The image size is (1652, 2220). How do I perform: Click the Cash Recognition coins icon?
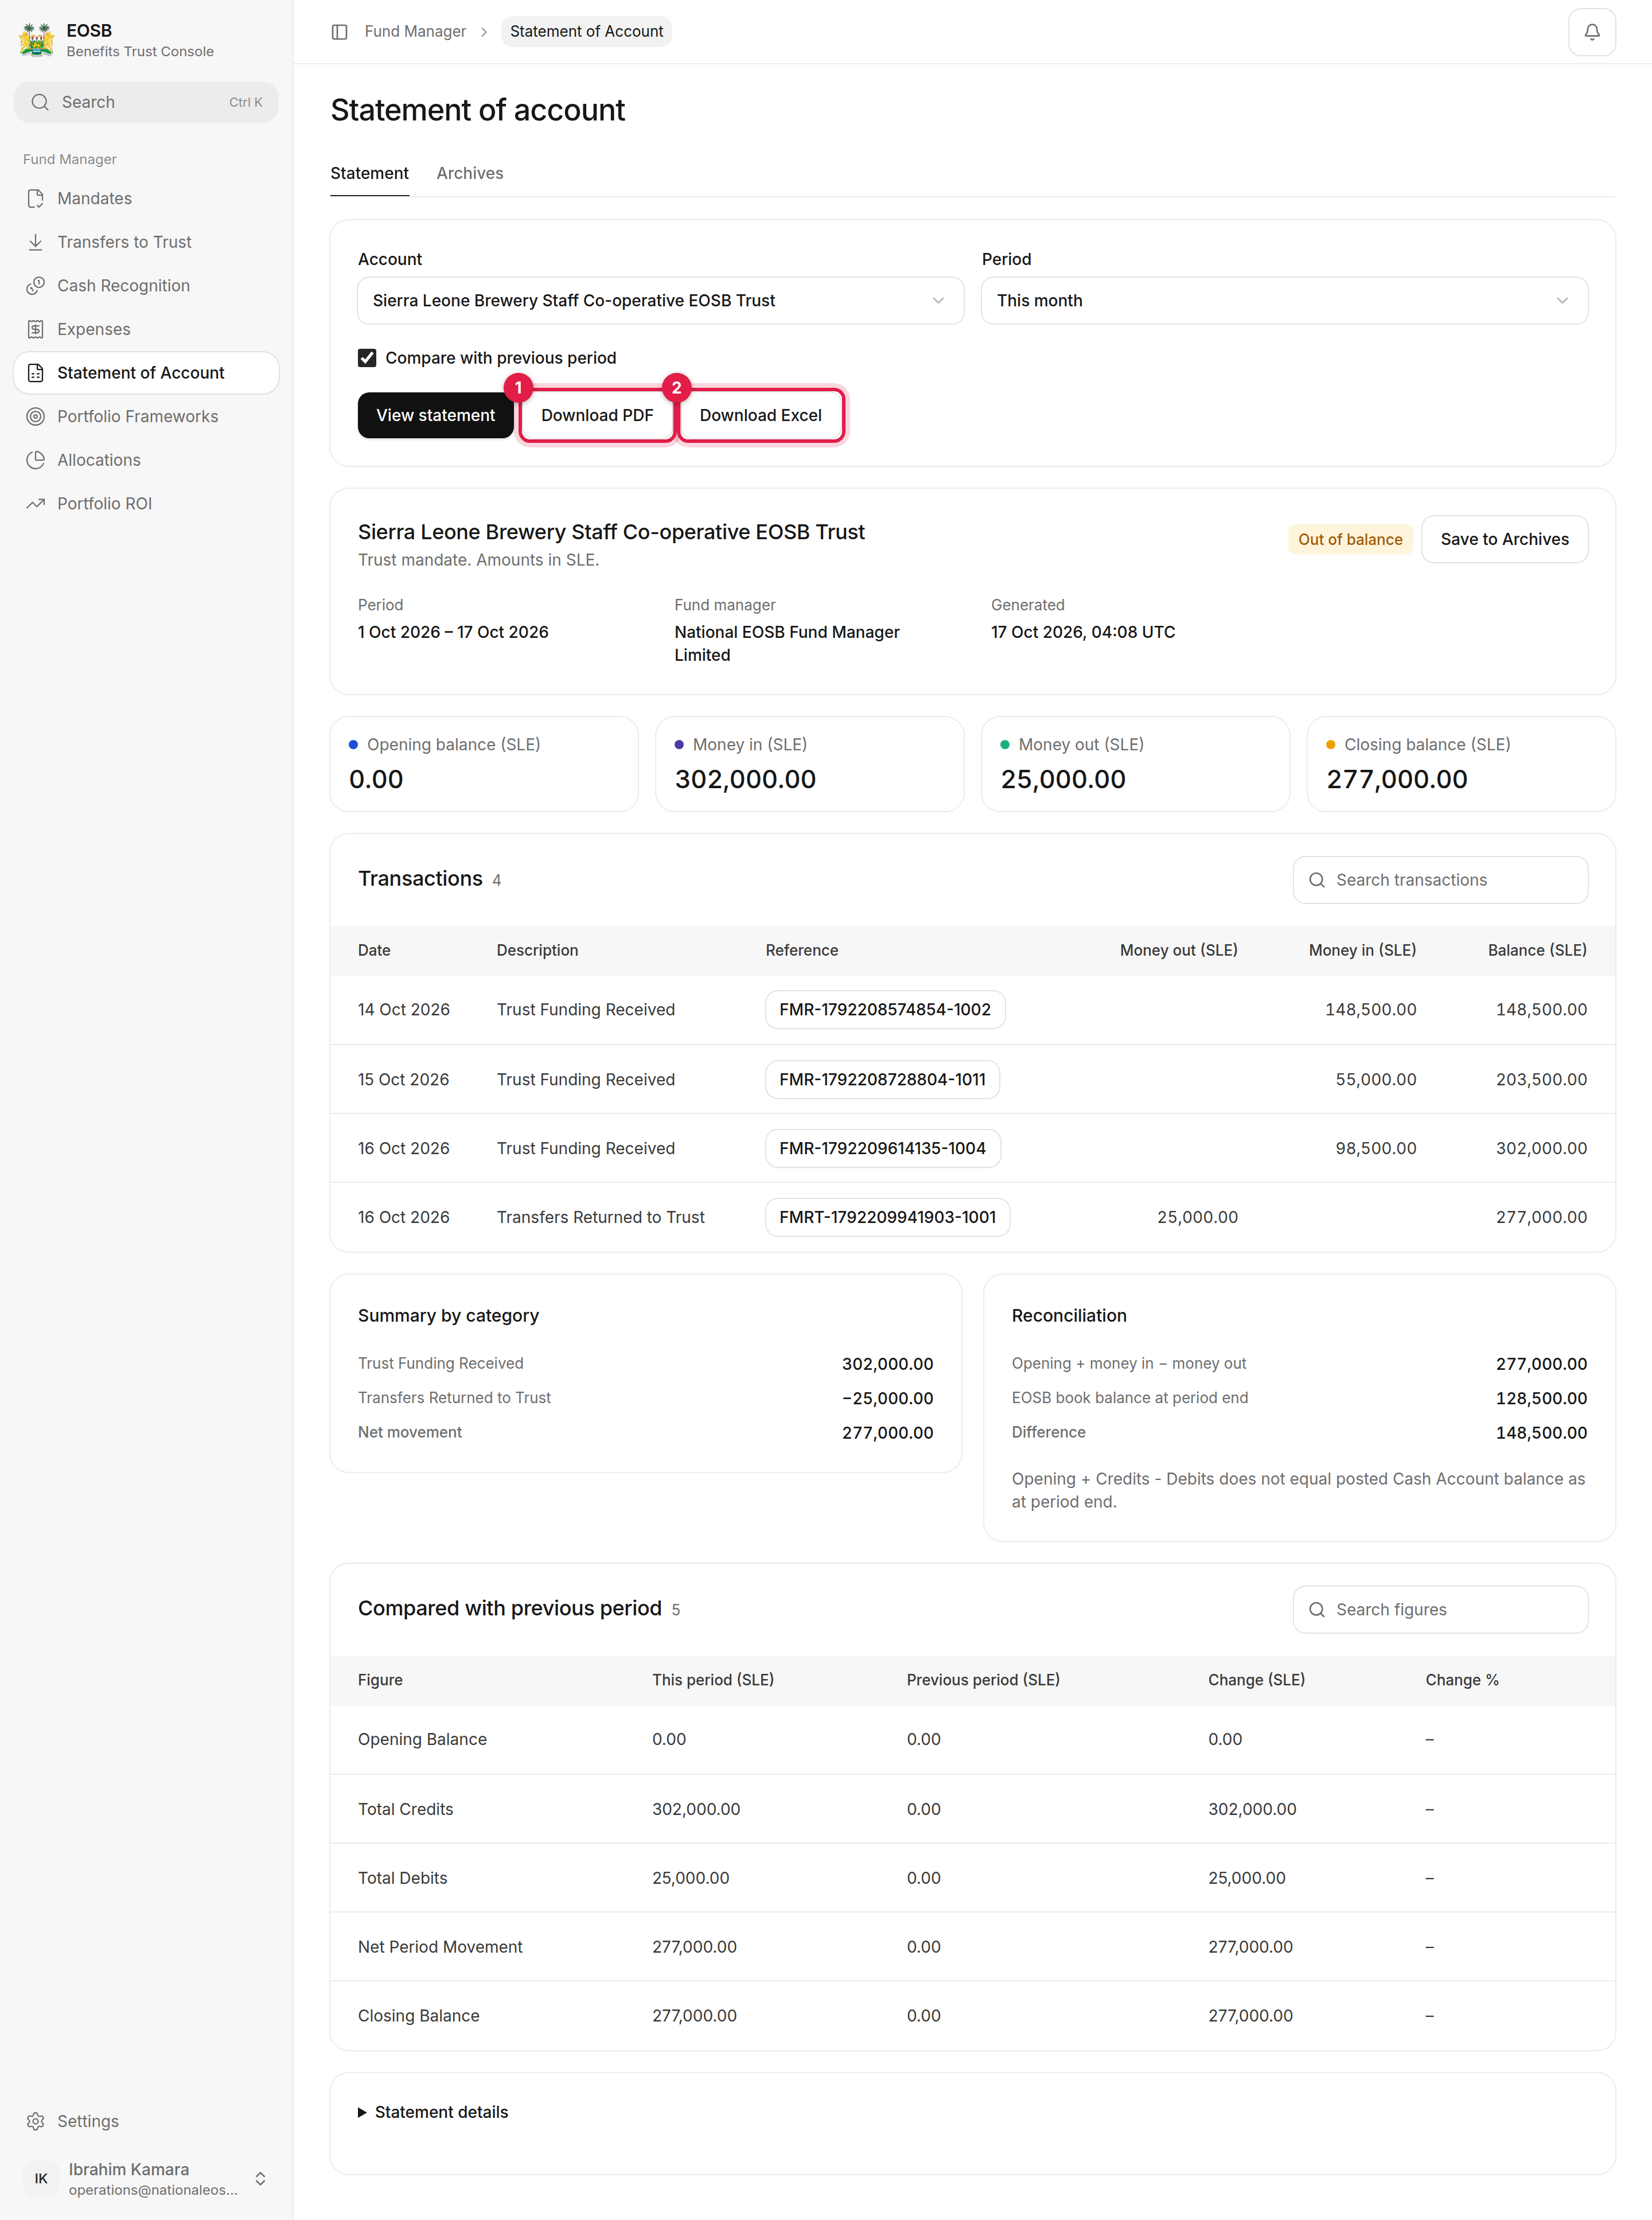(x=36, y=285)
